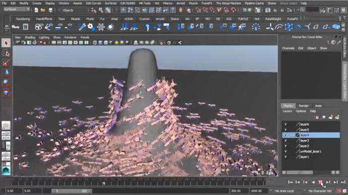Switch to the nCloth shelf tab
The width and height of the screenshot is (348, 195).
click(129, 19)
